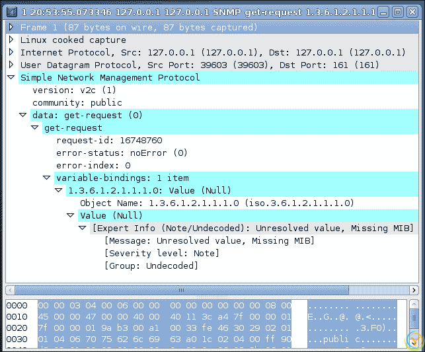Collapse the data: get-request (0) node
425x352 pixels.
click(23, 116)
